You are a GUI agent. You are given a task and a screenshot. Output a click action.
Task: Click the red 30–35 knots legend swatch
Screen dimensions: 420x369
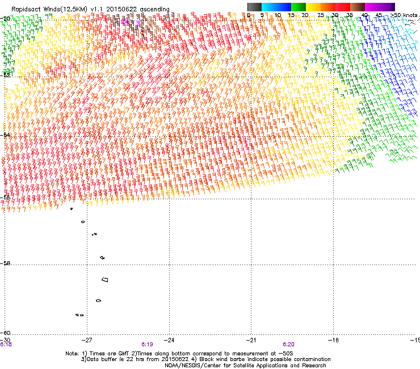(343, 7)
